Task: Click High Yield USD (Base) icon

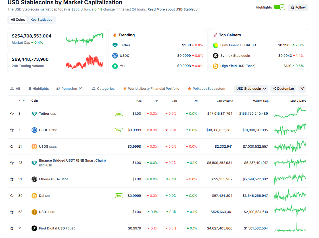Action: click(x=215, y=66)
